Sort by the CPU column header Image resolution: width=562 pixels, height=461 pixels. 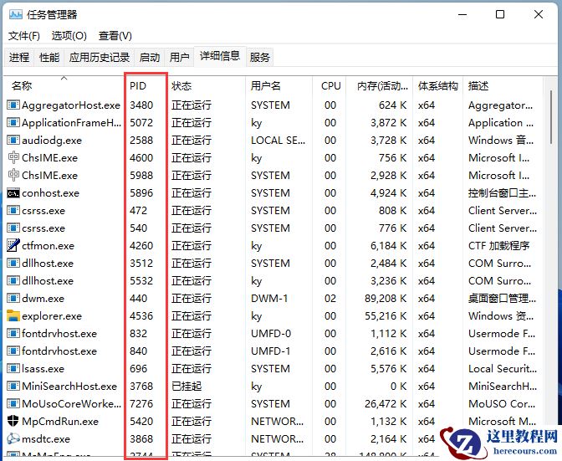pos(330,85)
